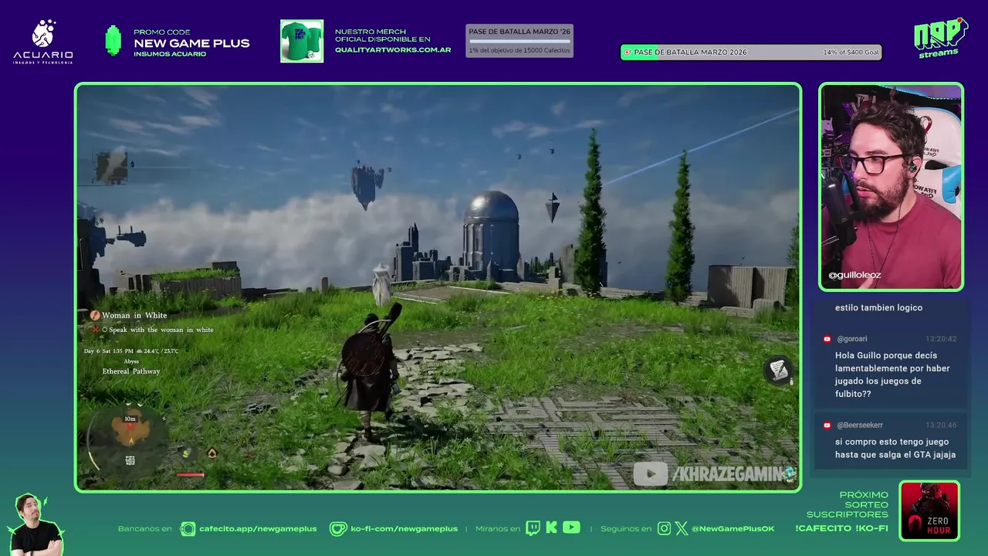988x556 pixels.
Task: Click the Acuario logo
Action: click(43, 42)
